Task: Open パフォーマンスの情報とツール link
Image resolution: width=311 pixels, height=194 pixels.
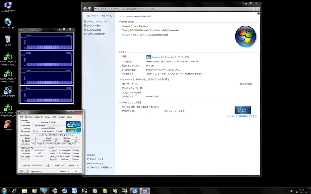Action: 100,169
